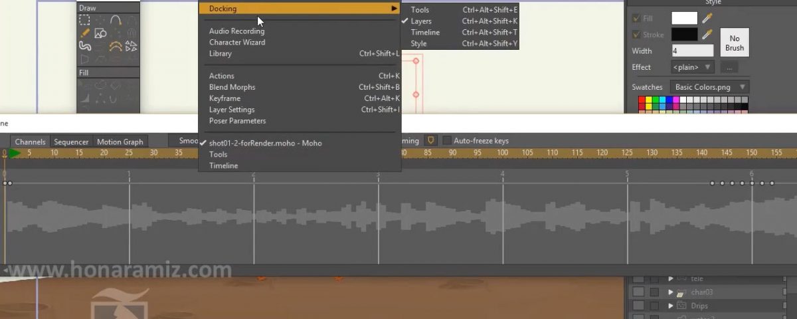Select the Draw Shape tool
The height and width of the screenshot is (319, 797).
[x=100, y=33]
